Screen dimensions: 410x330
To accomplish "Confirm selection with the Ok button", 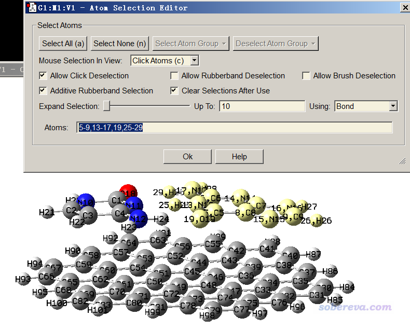I will [187, 157].
